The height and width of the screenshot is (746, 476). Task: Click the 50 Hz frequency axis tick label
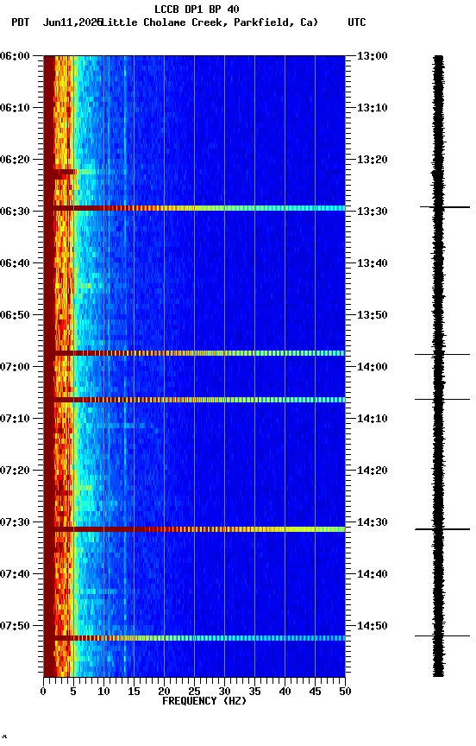click(x=345, y=692)
